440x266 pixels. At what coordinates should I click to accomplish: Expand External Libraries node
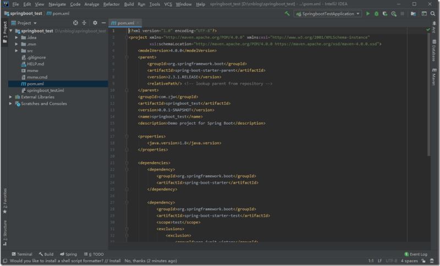click(x=10, y=97)
